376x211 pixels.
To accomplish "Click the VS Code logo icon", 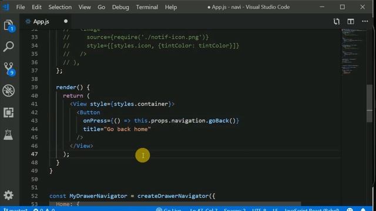I will pyautogui.click(x=6, y=7).
